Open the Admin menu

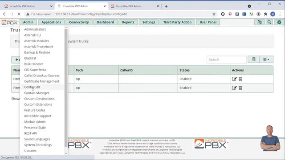coord(28,22)
